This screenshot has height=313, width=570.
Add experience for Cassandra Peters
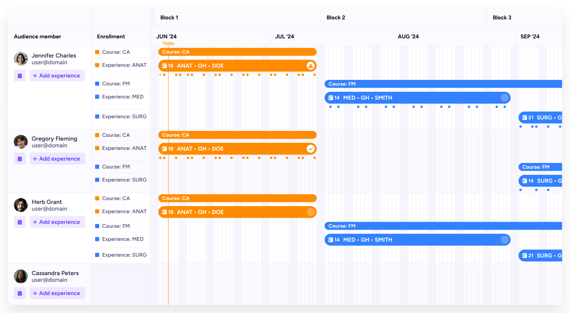[57, 293]
